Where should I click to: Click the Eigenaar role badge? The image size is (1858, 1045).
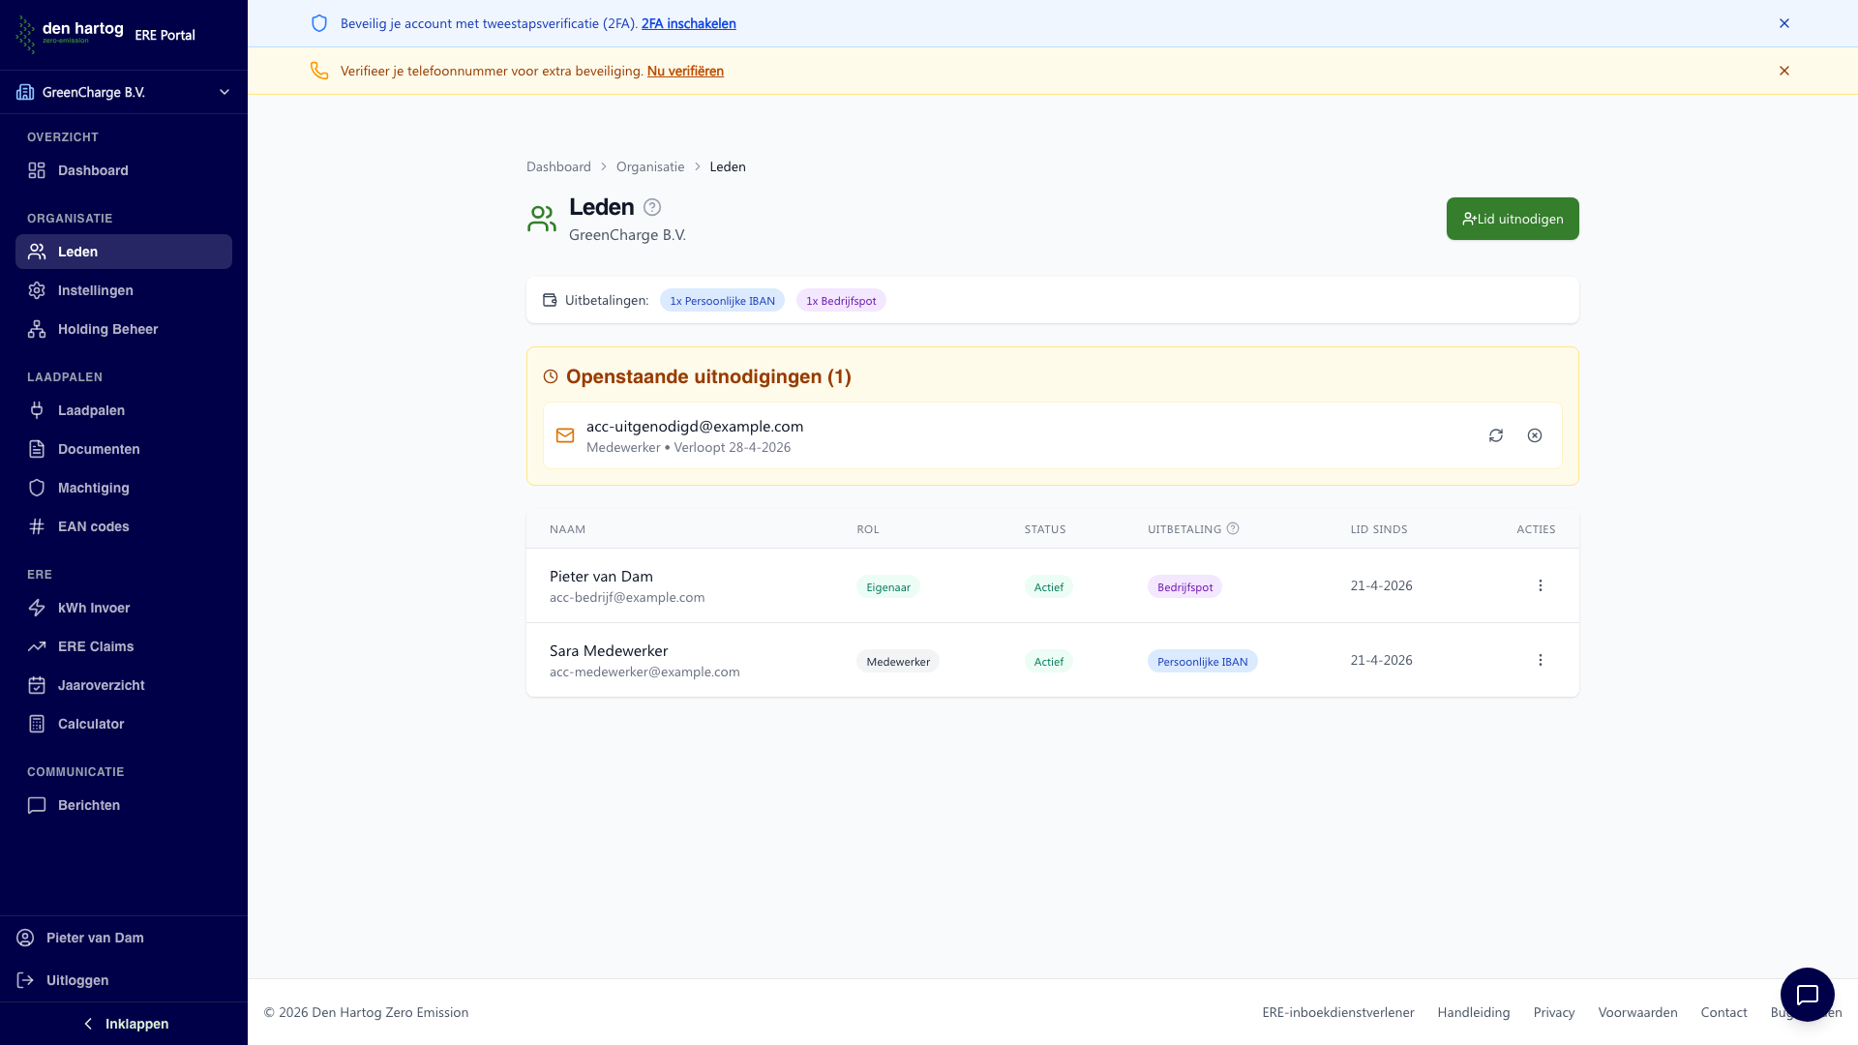coord(888,586)
